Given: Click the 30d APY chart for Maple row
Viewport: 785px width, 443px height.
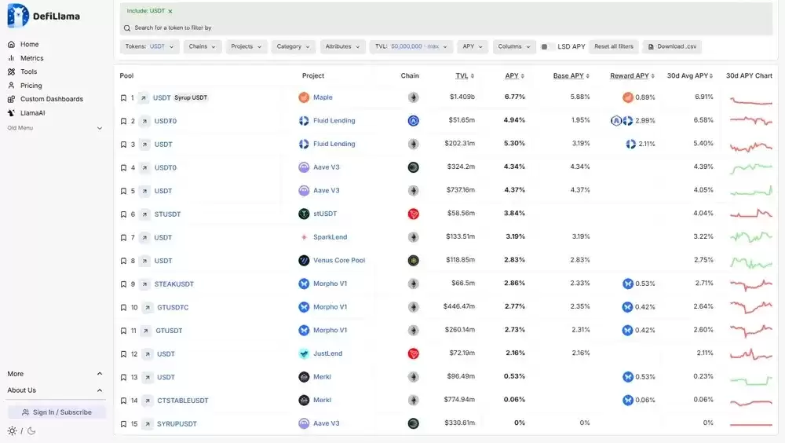Looking at the screenshot, I should (x=751, y=101).
